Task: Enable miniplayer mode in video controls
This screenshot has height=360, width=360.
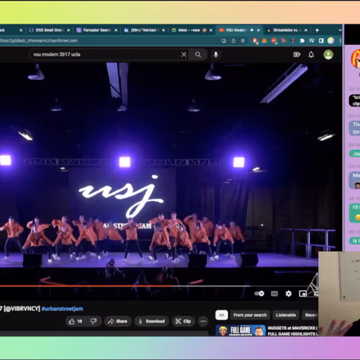Action: (x=302, y=294)
